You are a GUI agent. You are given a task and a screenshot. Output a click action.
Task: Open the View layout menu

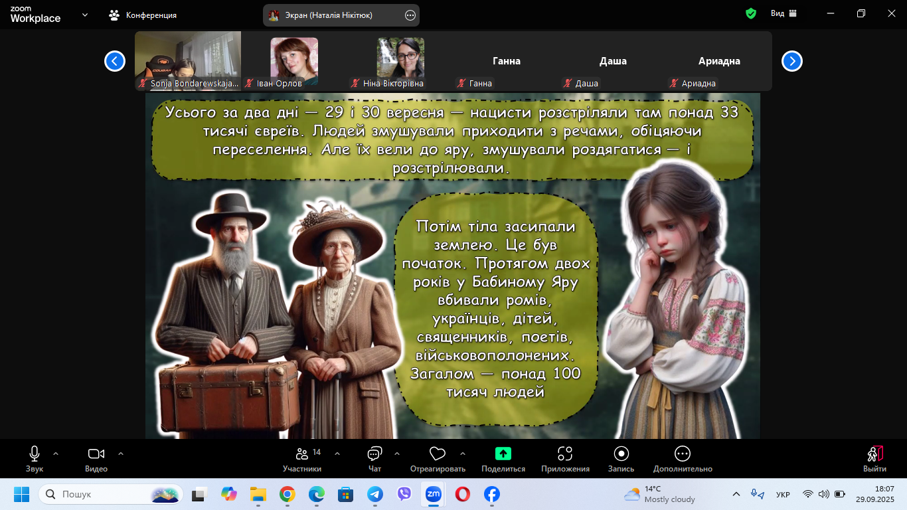coord(783,14)
